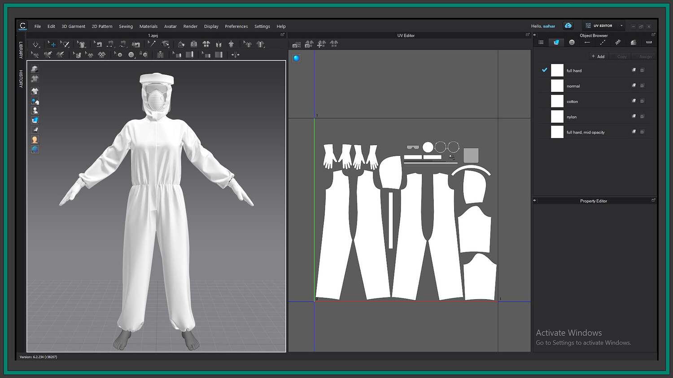The height and width of the screenshot is (378, 673).
Task: Toggle avatar display in 3D viewport
Action: pyautogui.click(x=35, y=111)
